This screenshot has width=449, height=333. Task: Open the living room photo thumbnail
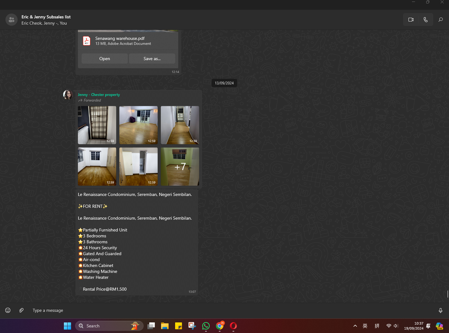pyautogui.click(x=138, y=125)
